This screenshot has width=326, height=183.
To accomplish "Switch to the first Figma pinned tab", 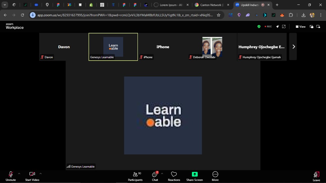I will click(58, 5).
